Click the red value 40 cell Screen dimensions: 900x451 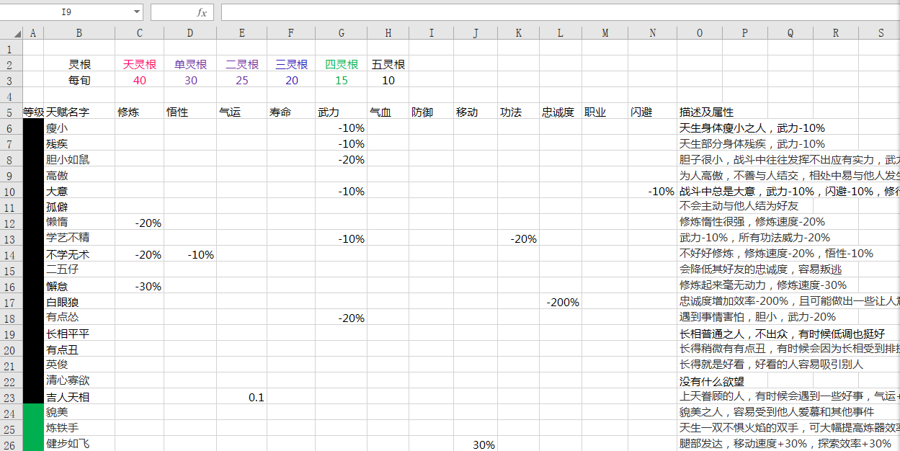[140, 80]
